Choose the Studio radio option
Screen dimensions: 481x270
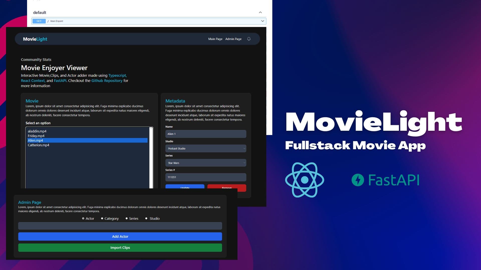click(146, 218)
